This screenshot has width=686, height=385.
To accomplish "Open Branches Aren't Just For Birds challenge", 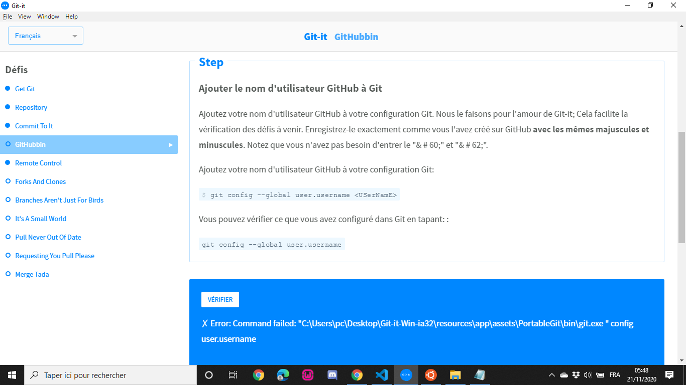I will (x=59, y=200).
